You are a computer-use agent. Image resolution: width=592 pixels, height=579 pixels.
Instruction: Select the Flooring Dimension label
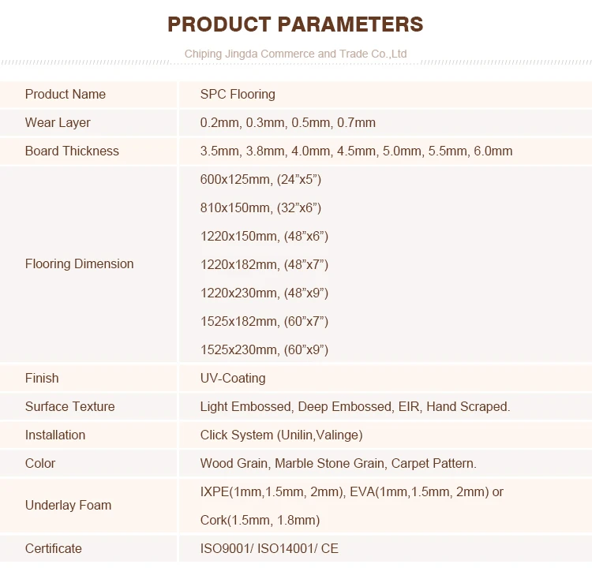tap(79, 263)
